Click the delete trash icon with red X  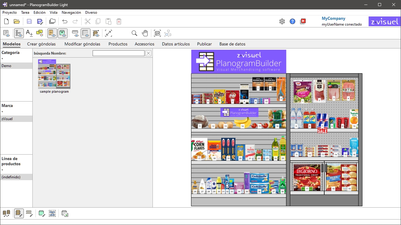pyautogui.click(x=119, y=21)
